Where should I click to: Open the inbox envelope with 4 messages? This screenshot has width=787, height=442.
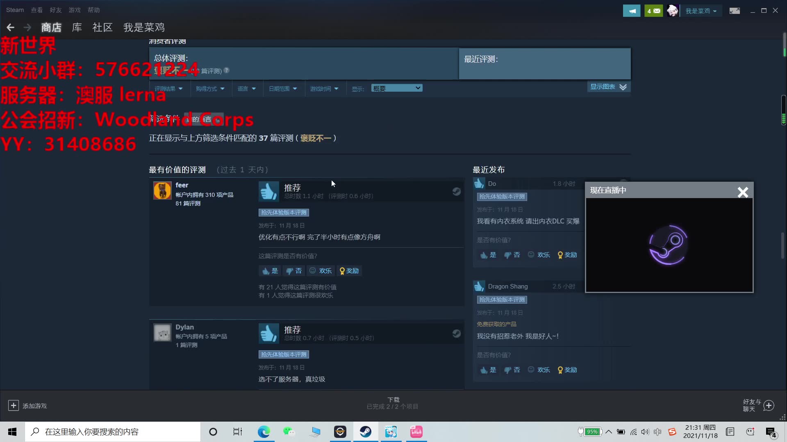[653, 11]
